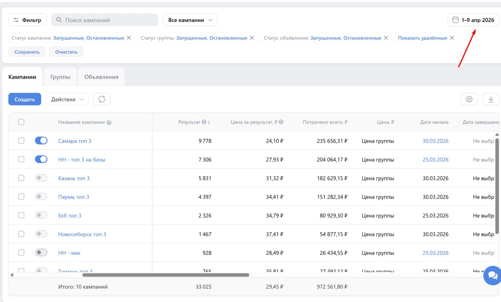
Task: Open the НН - топ 3 на базы campaign
Action: (x=82, y=159)
